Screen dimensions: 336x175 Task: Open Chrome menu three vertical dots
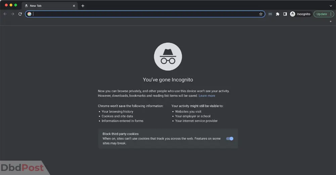coord(331,14)
